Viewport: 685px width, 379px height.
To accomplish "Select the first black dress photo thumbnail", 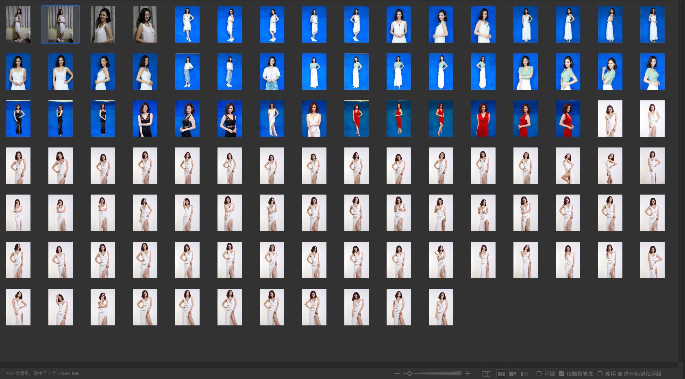I will point(18,119).
